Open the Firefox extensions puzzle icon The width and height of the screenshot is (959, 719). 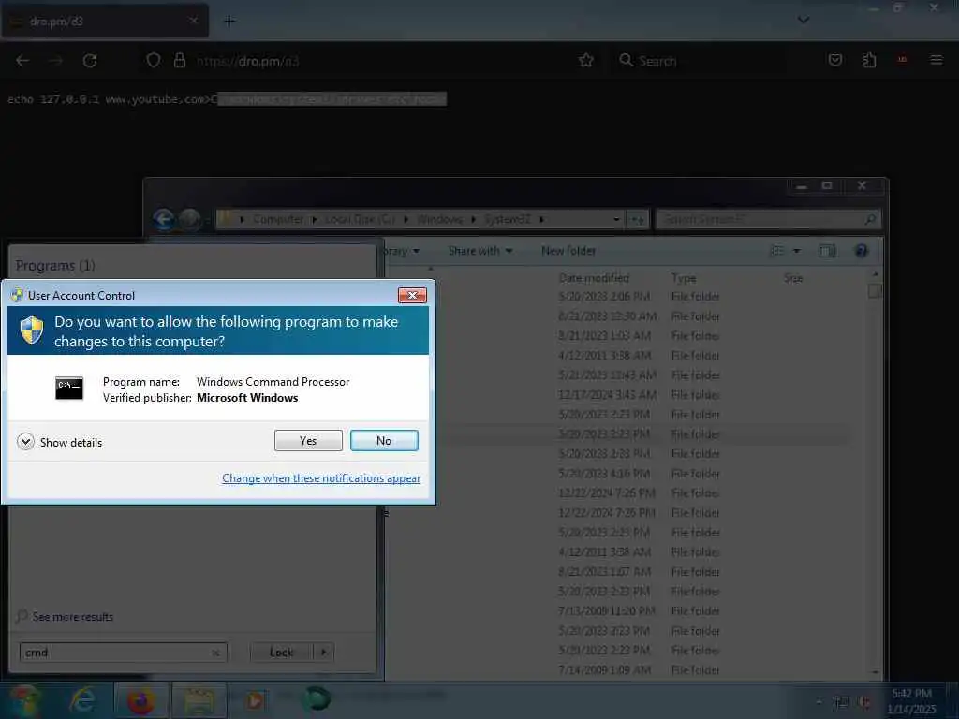tap(869, 61)
